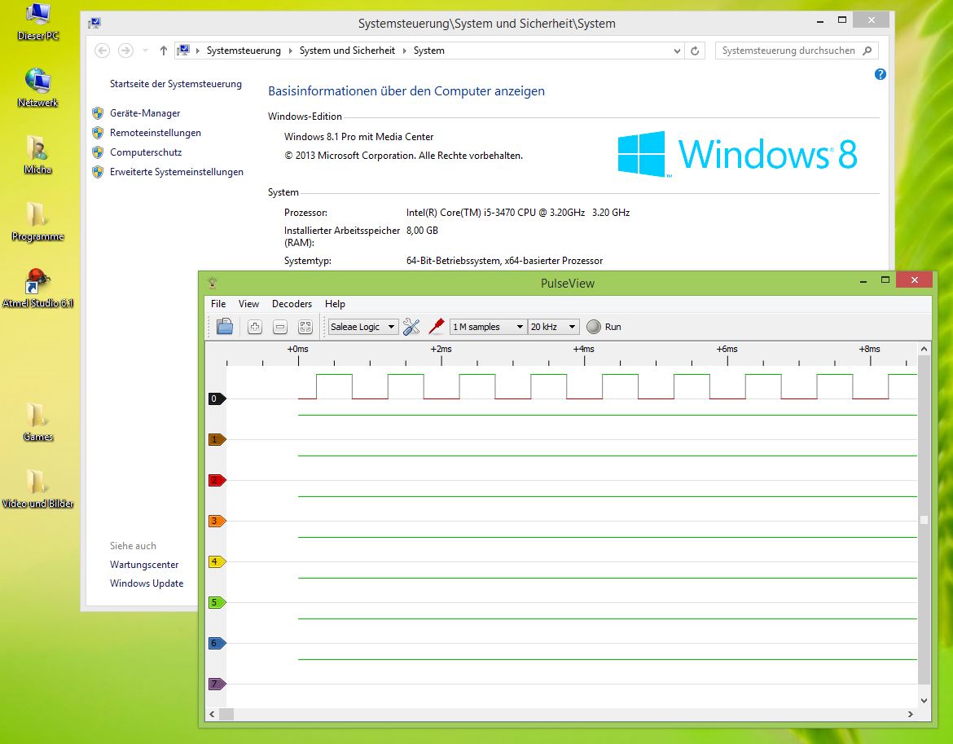Select channel 4 label

[217, 561]
